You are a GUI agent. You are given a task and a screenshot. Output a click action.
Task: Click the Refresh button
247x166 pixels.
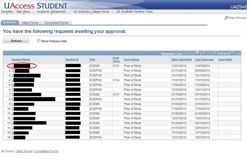click(16, 41)
